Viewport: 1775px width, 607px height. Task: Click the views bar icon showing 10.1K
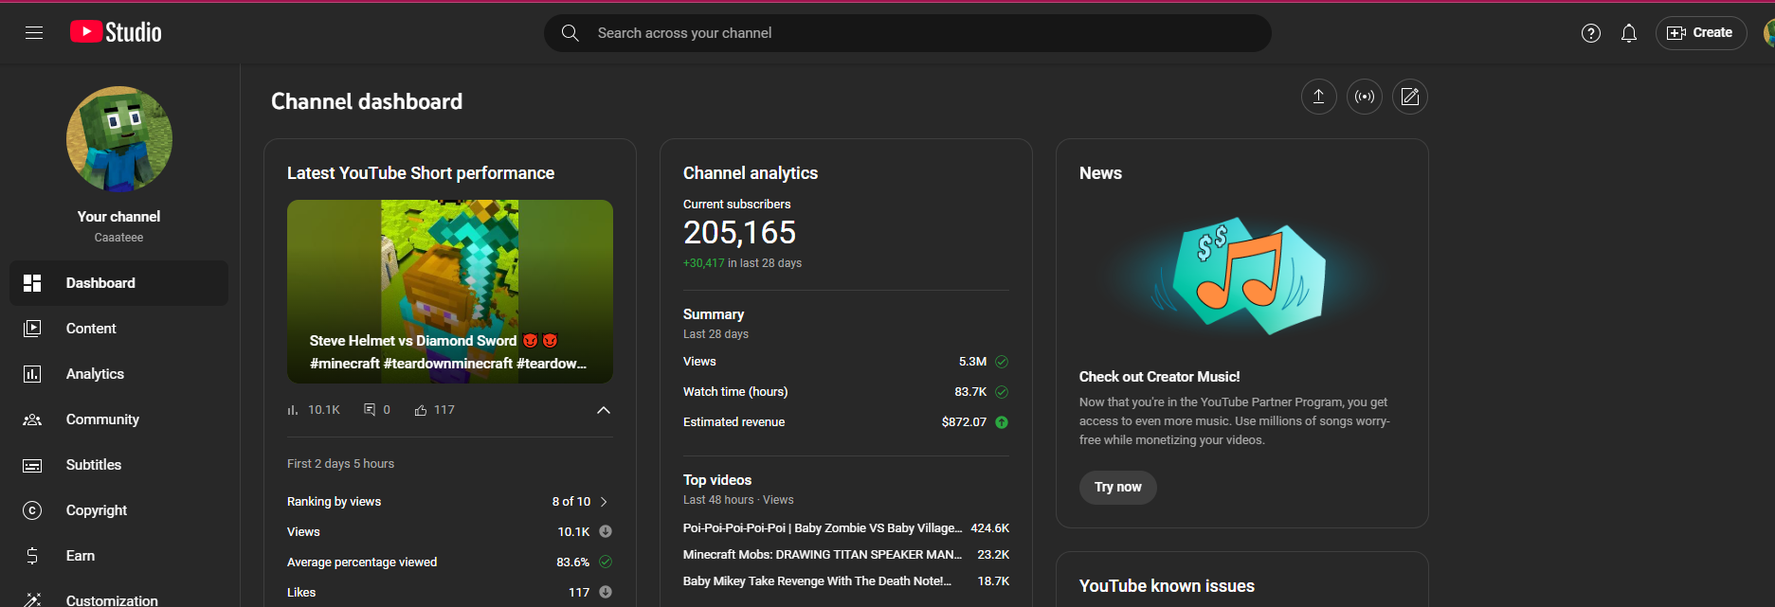(x=292, y=410)
